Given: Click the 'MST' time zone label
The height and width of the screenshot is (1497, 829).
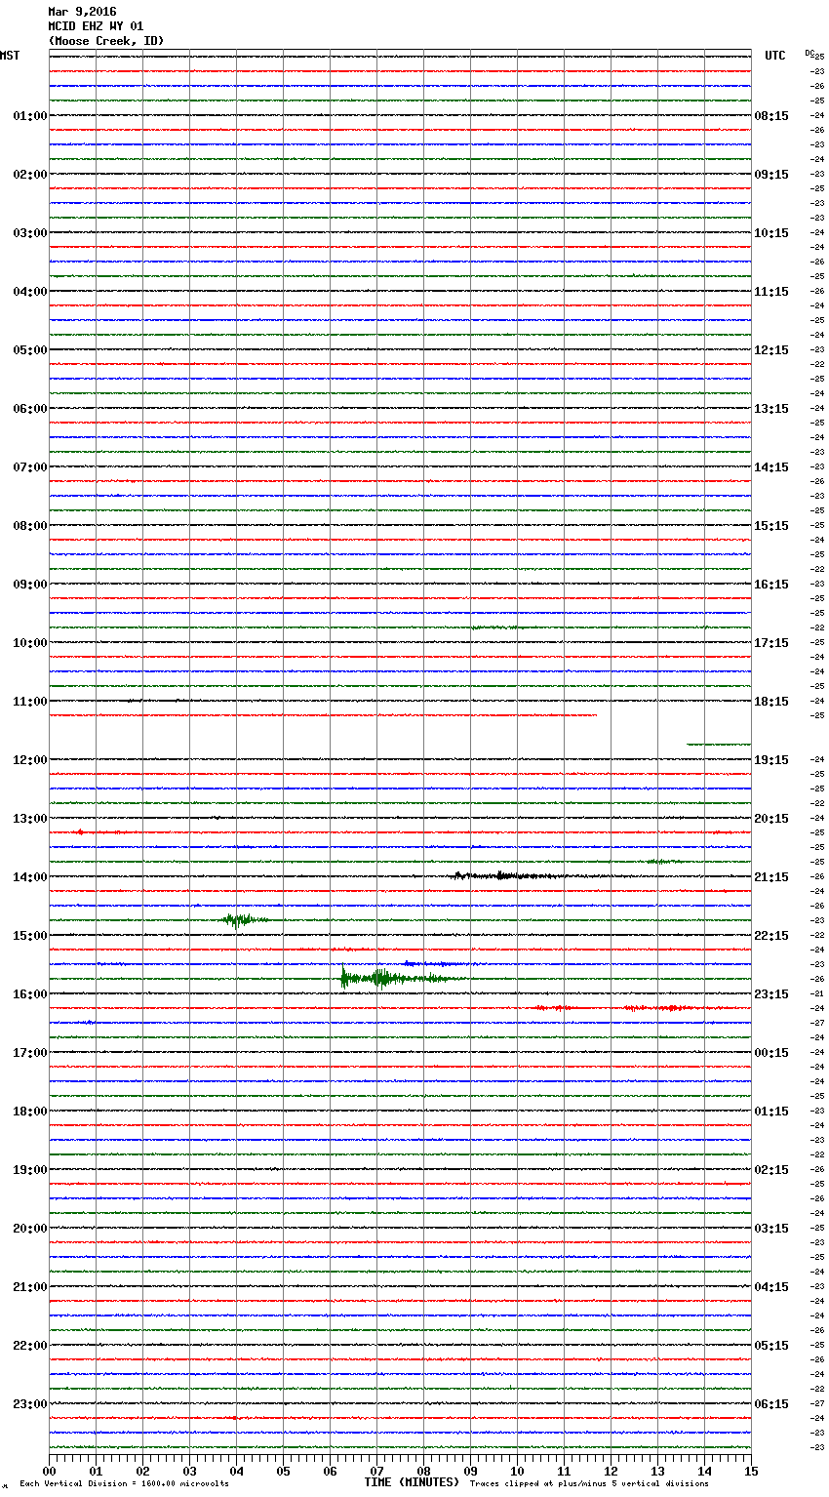Looking at the screenshot, I should click(x=10, y=56).
